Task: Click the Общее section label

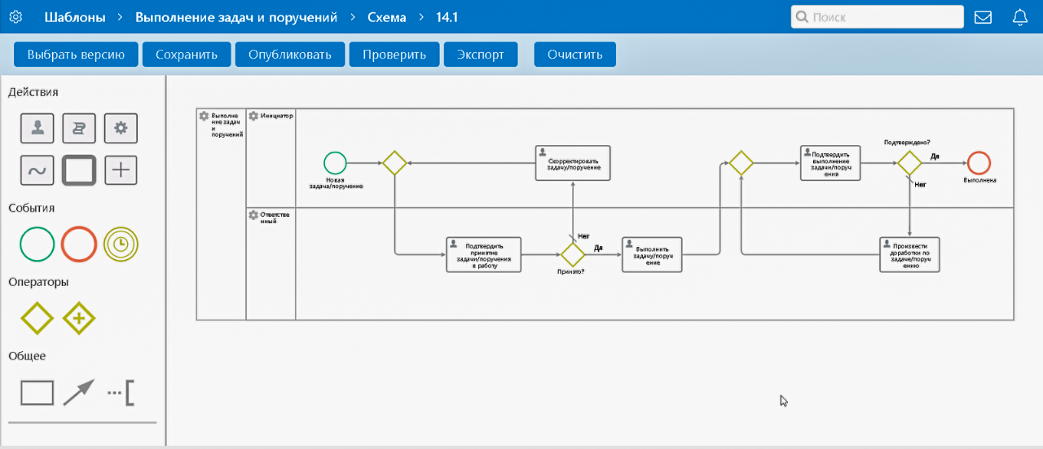Action: 27,356
